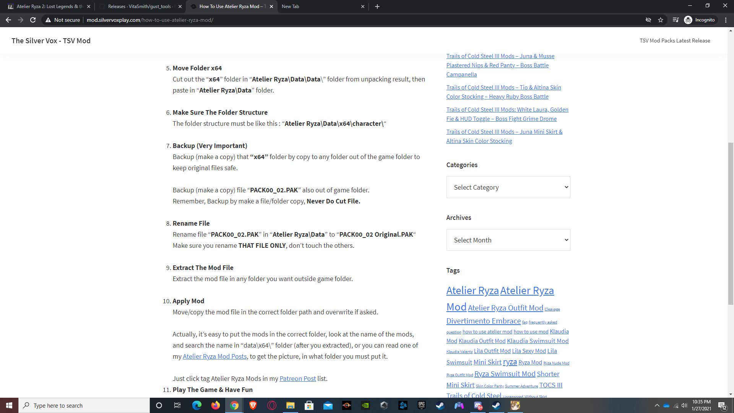
Task: Open the Ryza Swimsuit Mod tag
Action: (505, 374)
